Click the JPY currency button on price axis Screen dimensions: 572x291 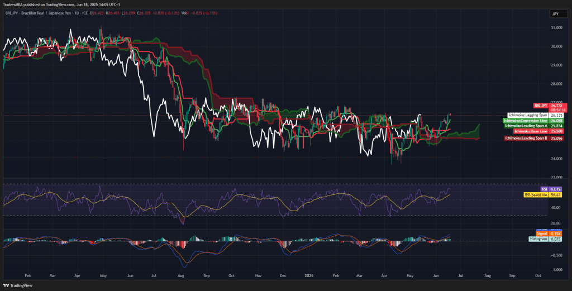pyautogui.click(x=555, y=13)
